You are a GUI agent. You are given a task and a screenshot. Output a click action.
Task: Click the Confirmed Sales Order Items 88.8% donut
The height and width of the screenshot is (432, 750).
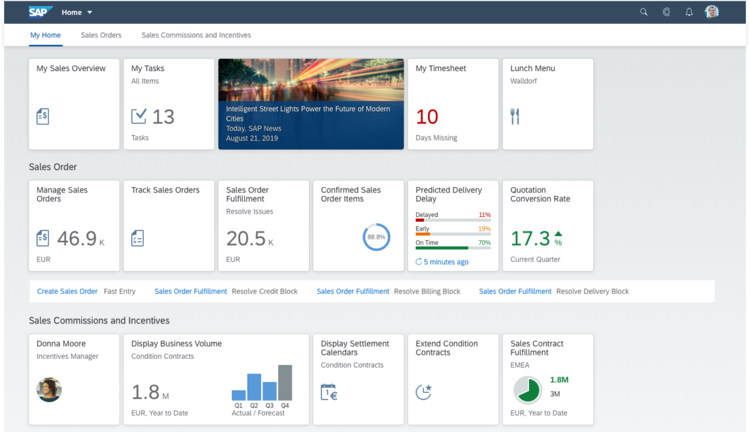coord(376,237)
